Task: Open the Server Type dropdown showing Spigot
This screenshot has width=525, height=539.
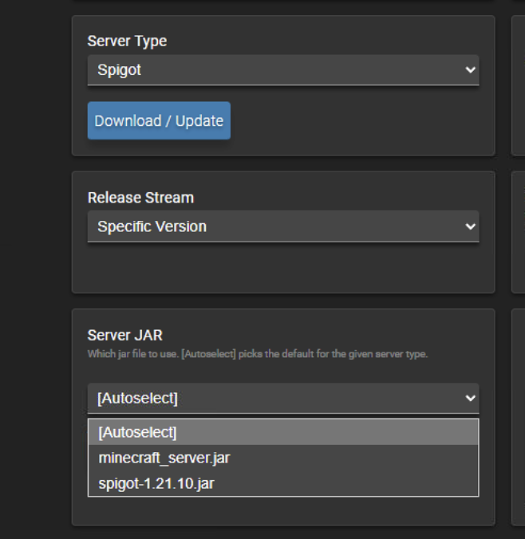Action: click(271, 70)
